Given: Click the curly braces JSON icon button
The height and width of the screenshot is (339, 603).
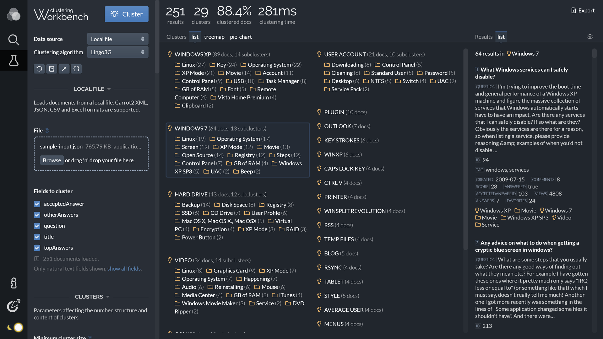Looking at the screenshot, I should coord(76,69).
